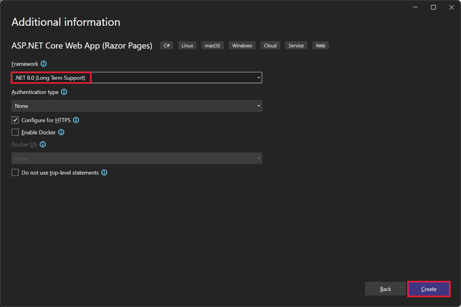Click ASP.NET Core Web App template title

pyautogui.click(x=82, y=46)
